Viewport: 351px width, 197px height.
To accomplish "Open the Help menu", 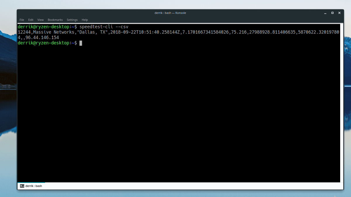I will click(x=85, y=20).
